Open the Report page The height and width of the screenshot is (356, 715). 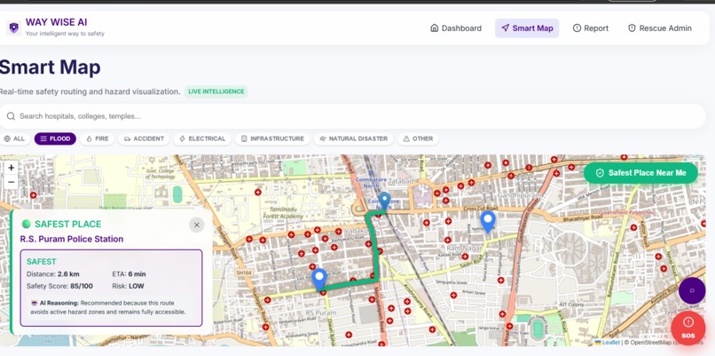click(x=591, y=28)
